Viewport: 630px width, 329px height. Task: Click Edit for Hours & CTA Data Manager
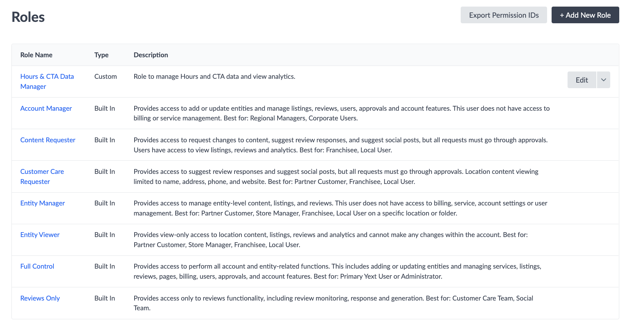[582, 80]
